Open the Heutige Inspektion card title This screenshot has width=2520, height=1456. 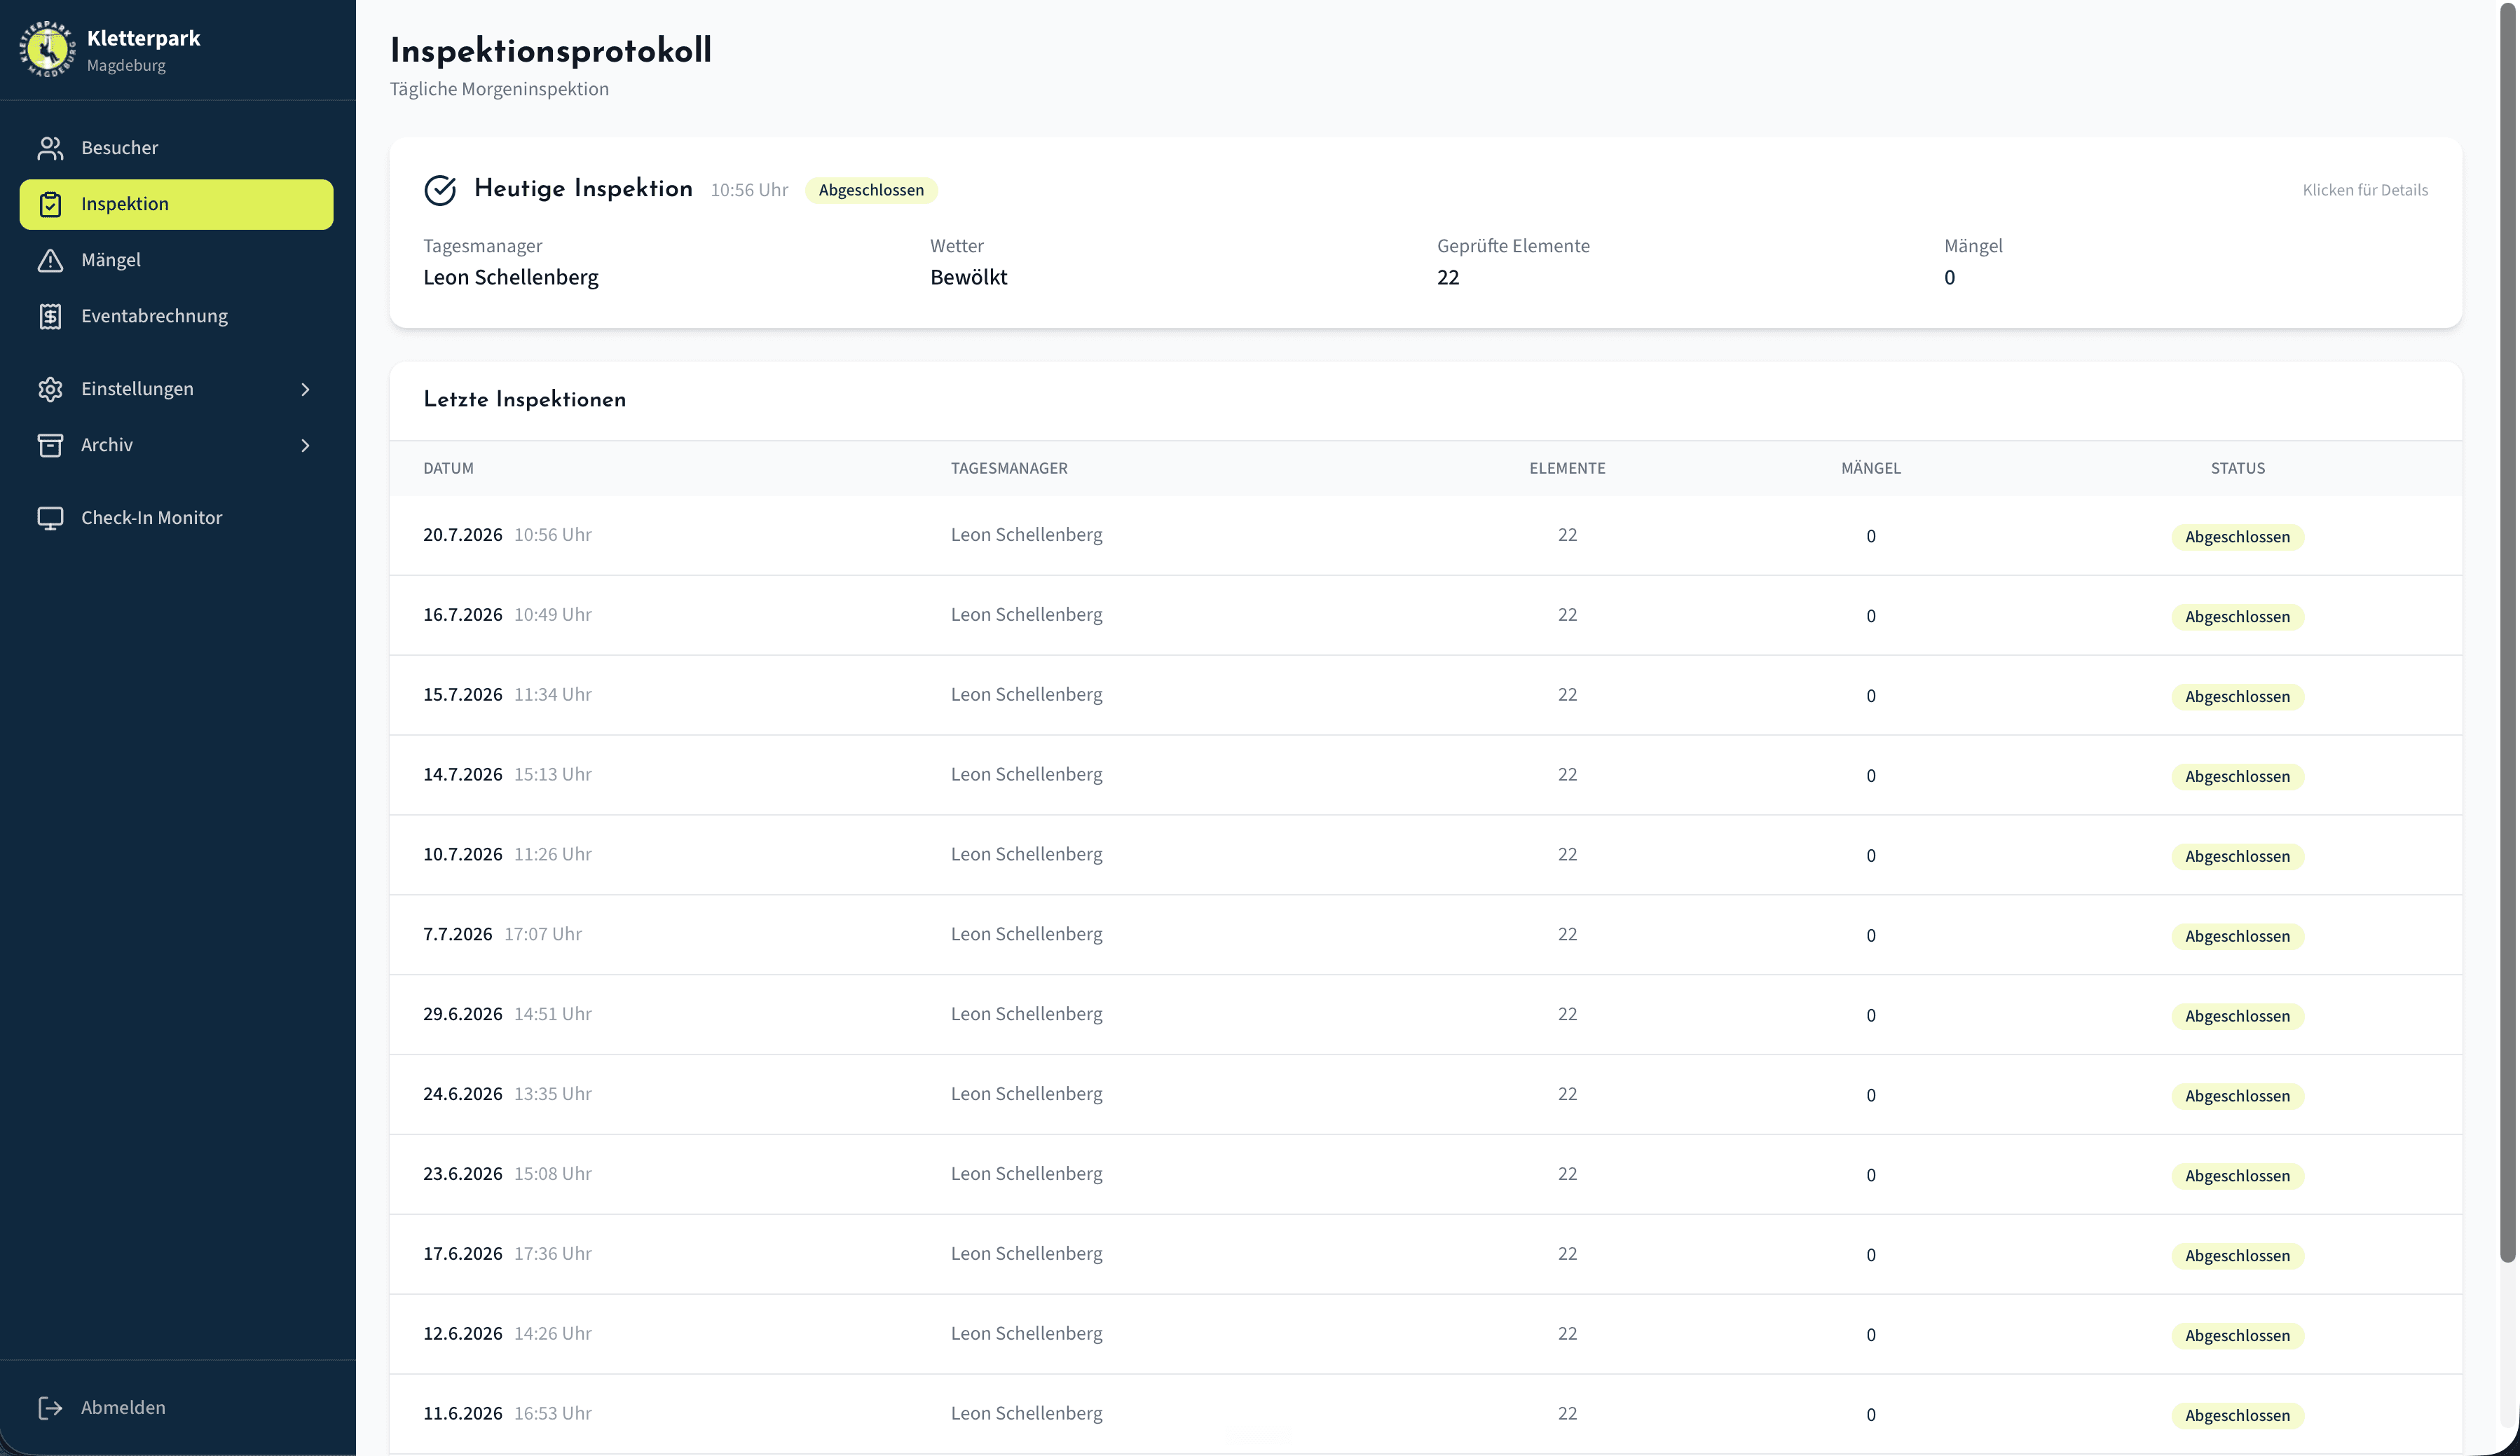point(583,188)
